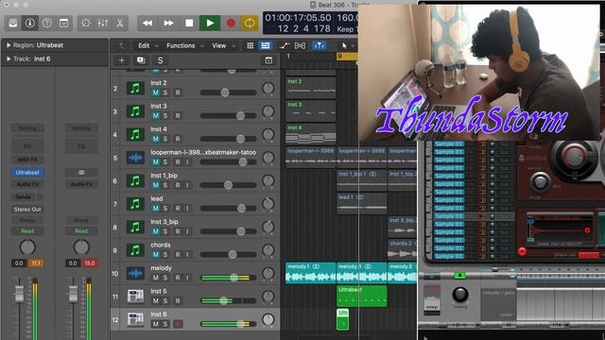
Task: Click the Inst 2 track instrument icon
Action: coord(135,88)
